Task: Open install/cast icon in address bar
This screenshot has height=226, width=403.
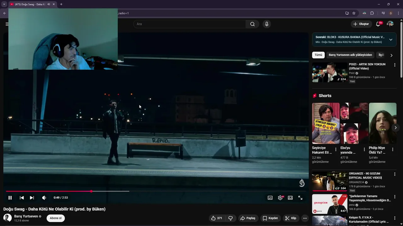Action: [x=347, y=13]
